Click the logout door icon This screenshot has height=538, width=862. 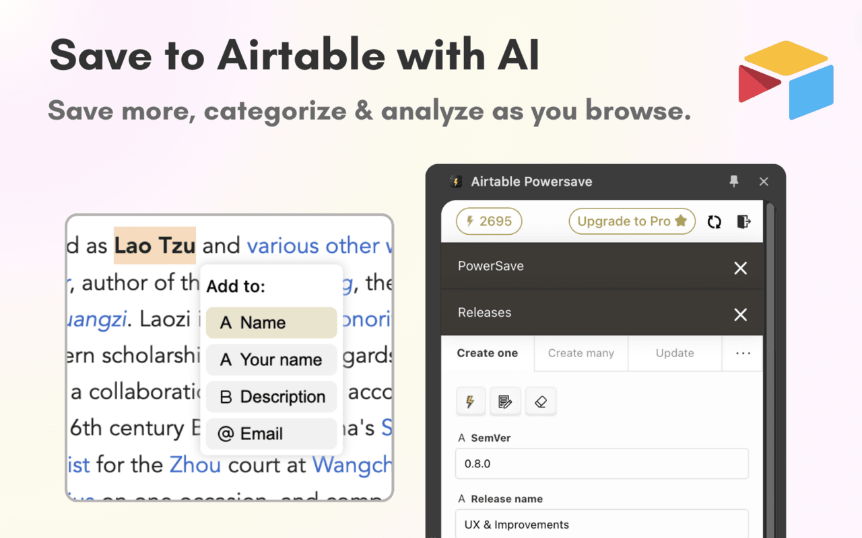[x=743, y=221]
